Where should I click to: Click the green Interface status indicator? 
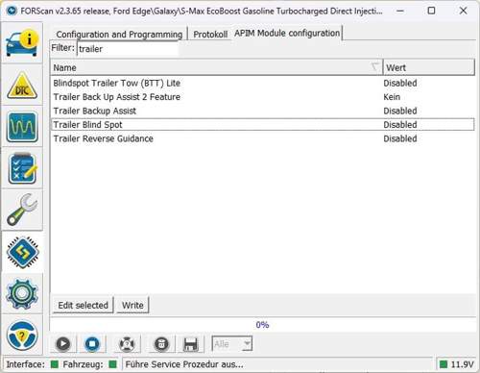[55, 364]
